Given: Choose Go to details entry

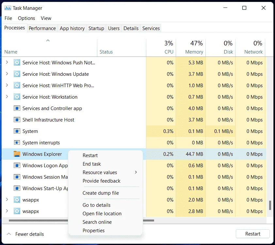Looking at the screenshot, I should pyautogui.click(x=96, y=205).
